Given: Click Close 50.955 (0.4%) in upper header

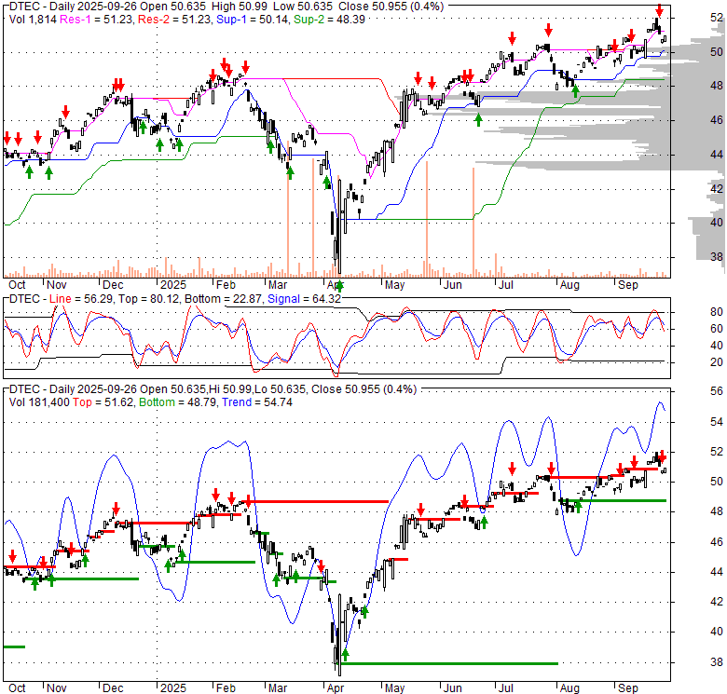Looking at the screenshot, I should coord(391,7).
